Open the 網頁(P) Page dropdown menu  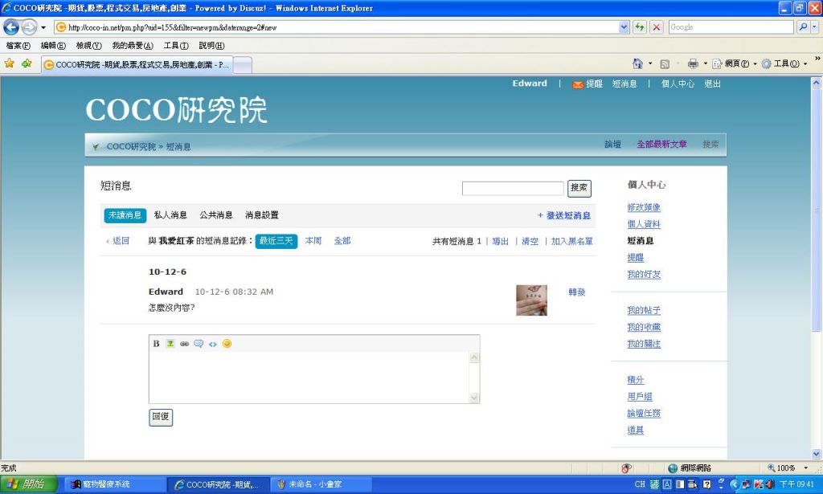pyautogui.click(x=735, y=63)
